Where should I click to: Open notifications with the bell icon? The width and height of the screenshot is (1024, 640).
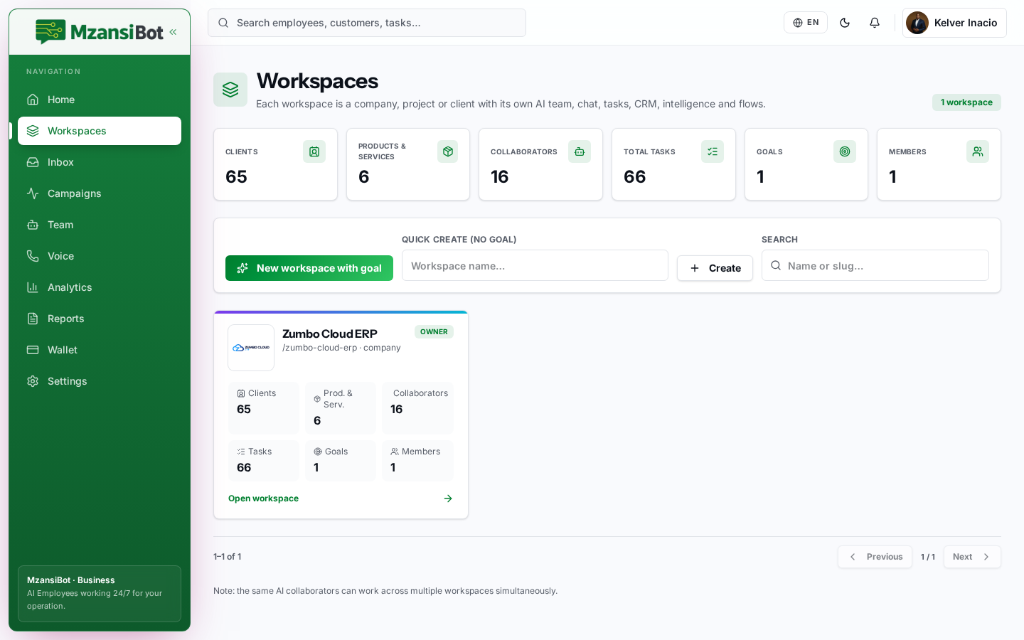tap(875, 23)
